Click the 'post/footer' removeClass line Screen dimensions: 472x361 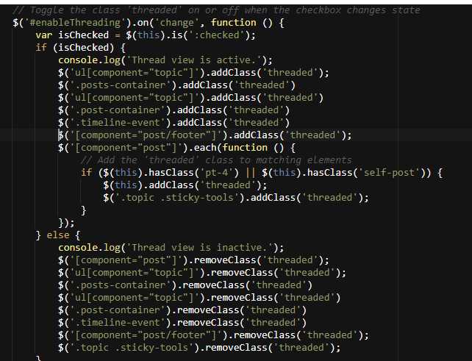213,335
